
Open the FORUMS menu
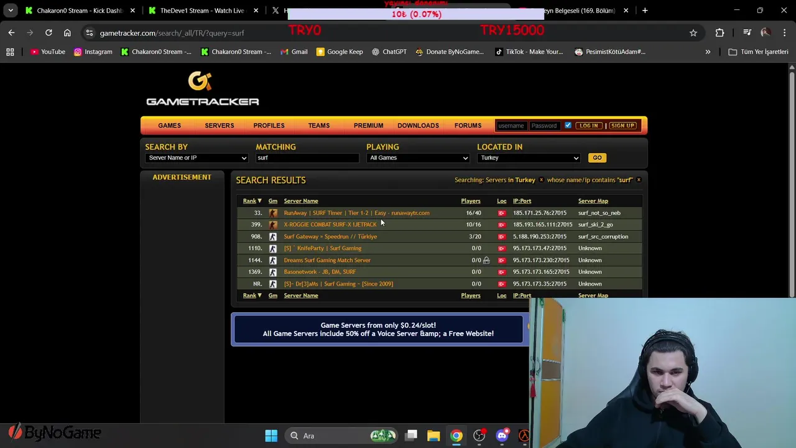click(x=468, y=126)
